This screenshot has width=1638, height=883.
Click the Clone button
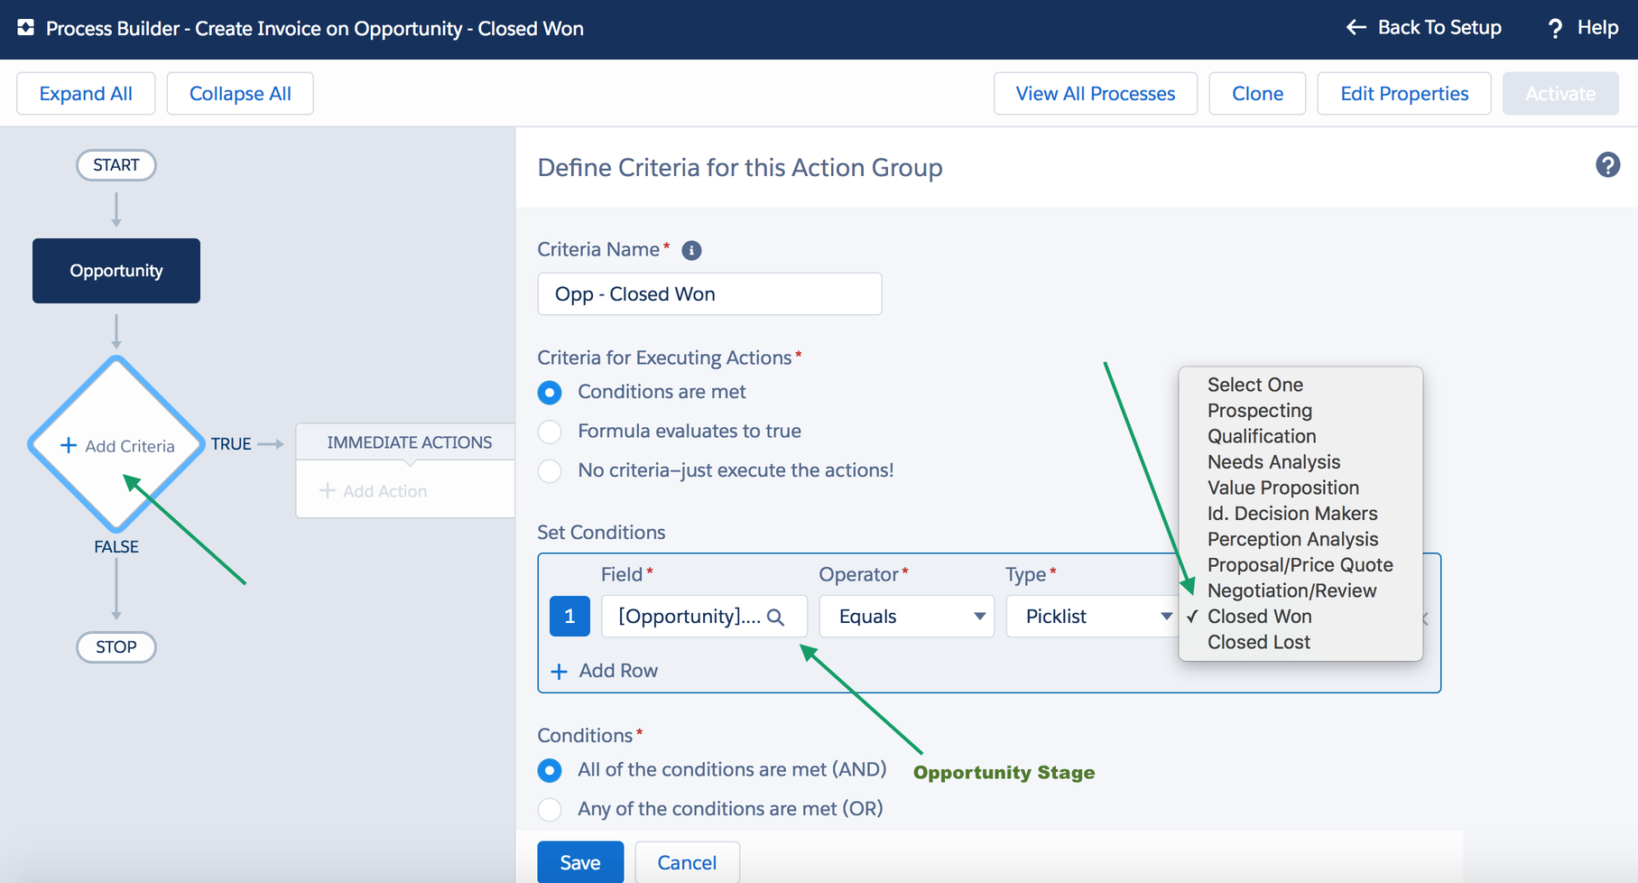tap(1257, 94)
